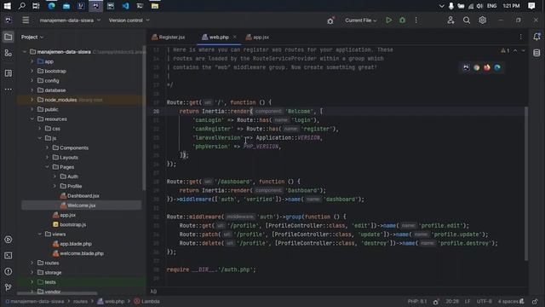Click the project tree horizontal scrollbar
The width and height of the screenshot is (545, 307).
(57, 293)
